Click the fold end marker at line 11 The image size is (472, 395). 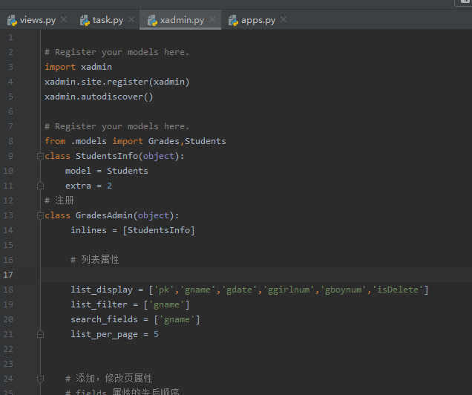40,186
